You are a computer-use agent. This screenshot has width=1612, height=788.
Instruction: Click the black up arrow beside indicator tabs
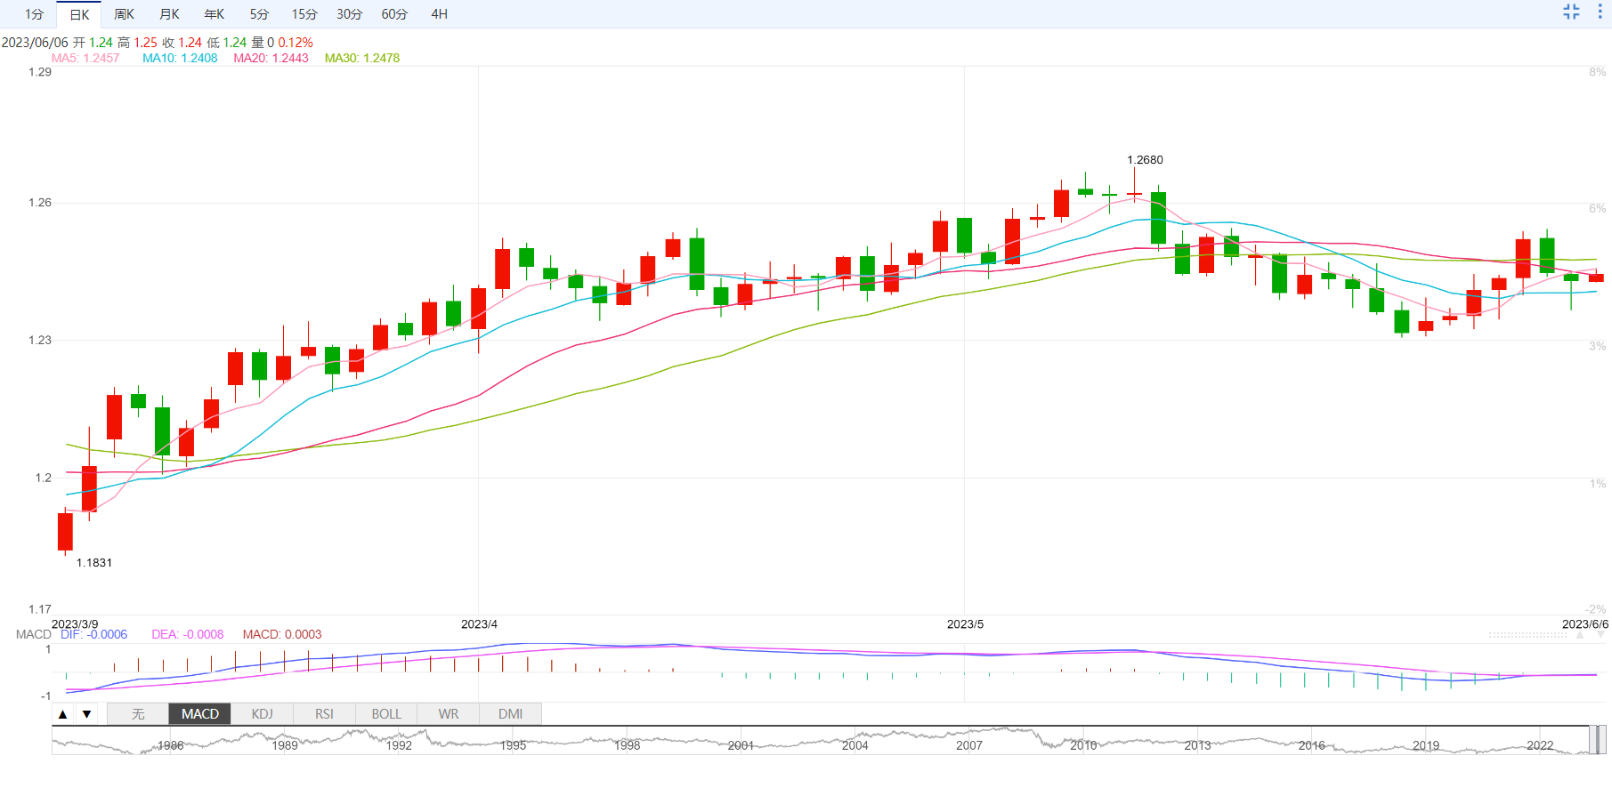62,714
